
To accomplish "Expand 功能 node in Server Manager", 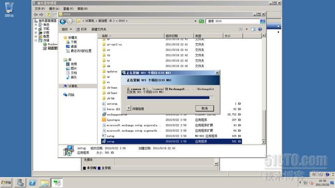I will tap(36, 28).
